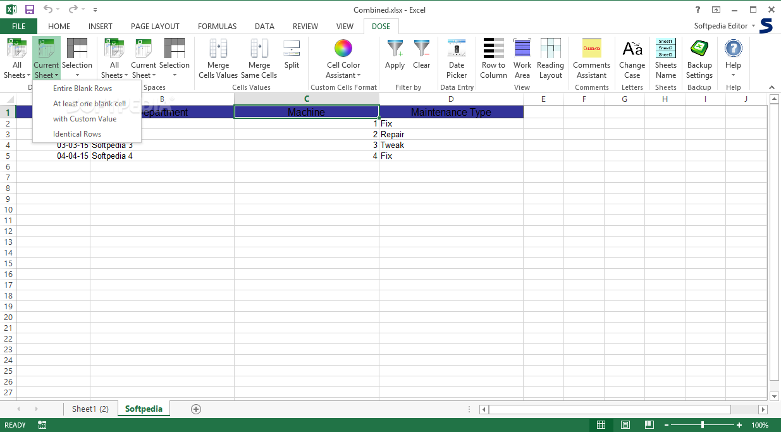Toggle Reading Layout view
781x432 pixels.
550,59
